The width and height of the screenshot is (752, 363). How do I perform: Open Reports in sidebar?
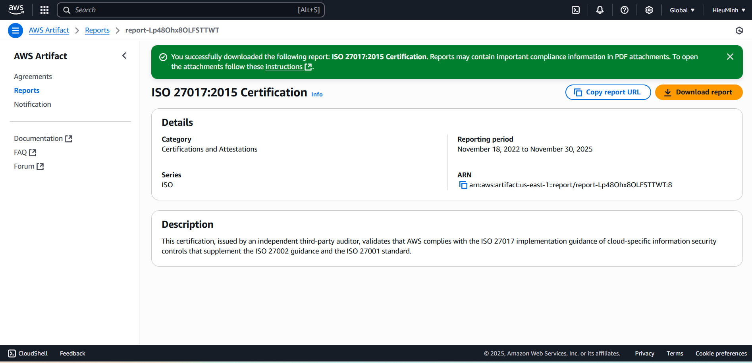(27, 90)
